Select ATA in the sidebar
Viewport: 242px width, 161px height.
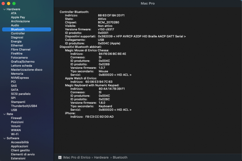(14, 13)
